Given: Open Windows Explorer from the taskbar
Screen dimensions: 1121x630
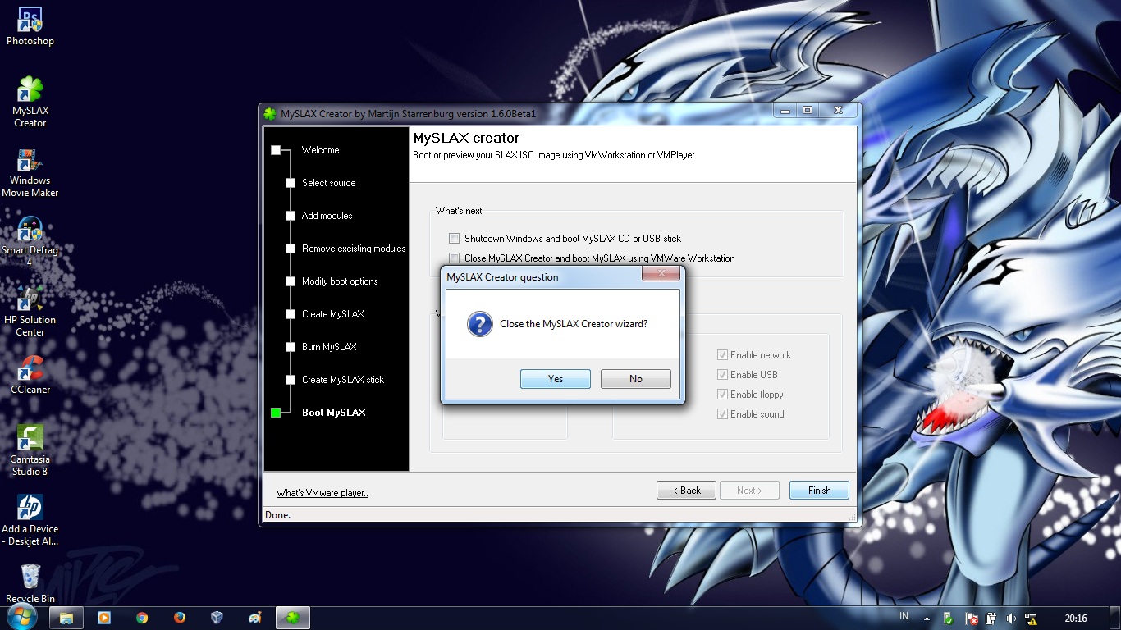Looking at the screenshot, I should pos(66,618).
